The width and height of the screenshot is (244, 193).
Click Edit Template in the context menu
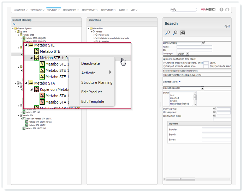click(93, 101)
